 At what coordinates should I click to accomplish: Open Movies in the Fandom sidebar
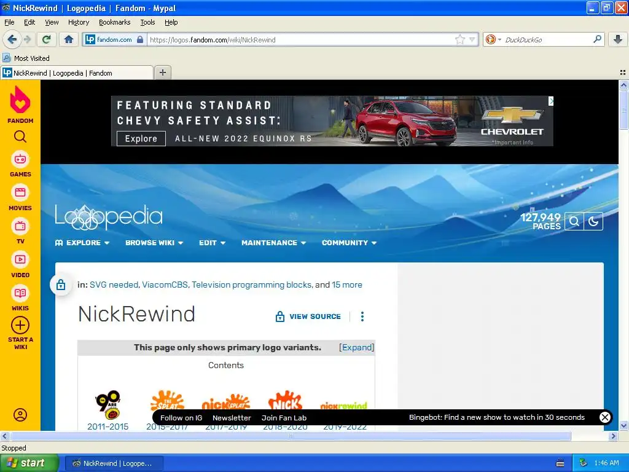coord(20,198)
